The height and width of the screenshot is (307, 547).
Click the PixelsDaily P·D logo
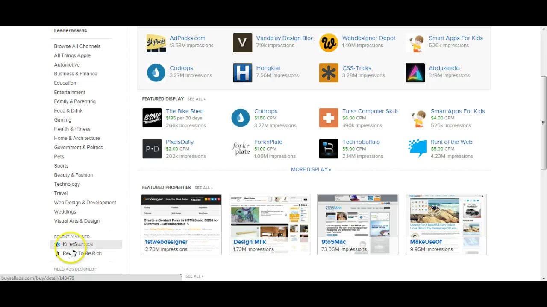(152, 149)
